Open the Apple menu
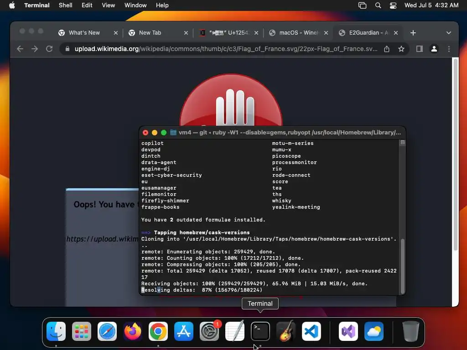This screenshot has width=467, height=350. pos(12,5)
